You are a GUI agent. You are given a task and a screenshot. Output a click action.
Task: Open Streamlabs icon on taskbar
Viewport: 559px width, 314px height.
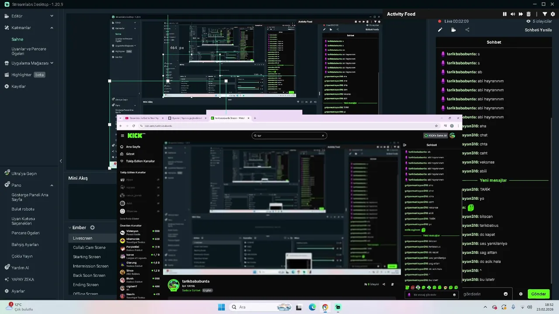pyautogui.click(x=338, y=307)
